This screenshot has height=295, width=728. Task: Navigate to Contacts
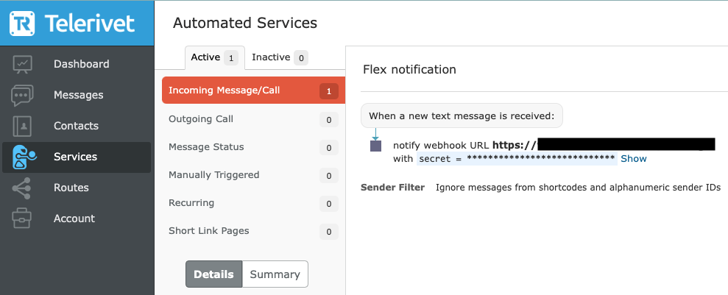tap(76, 126)
